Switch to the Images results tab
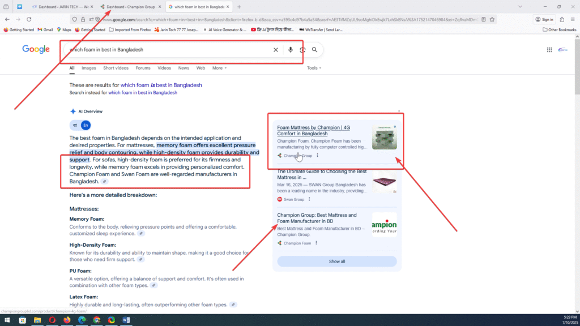The width and height of the screenshot is (580, 326). tap(88, 68)
